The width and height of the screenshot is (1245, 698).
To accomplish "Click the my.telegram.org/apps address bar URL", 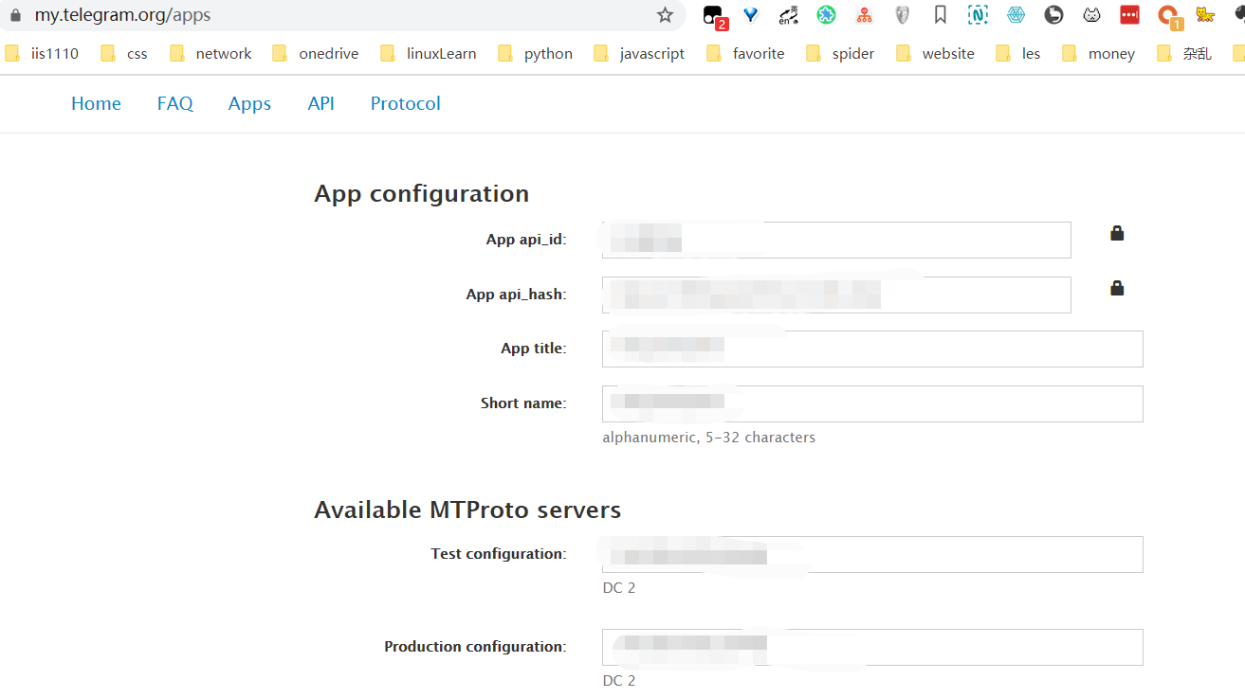I will click(x=123, y=15).
